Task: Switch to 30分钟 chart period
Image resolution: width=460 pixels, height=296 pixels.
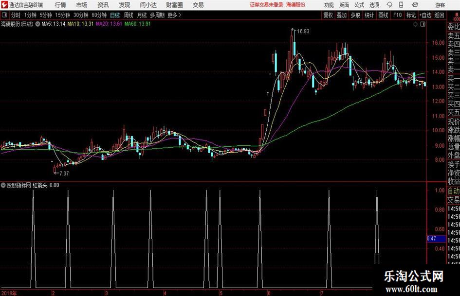Action: (81, 15)
